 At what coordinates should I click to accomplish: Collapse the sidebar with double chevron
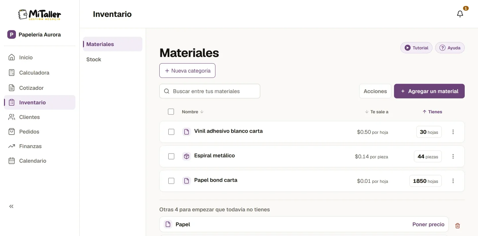coord(11,206)
